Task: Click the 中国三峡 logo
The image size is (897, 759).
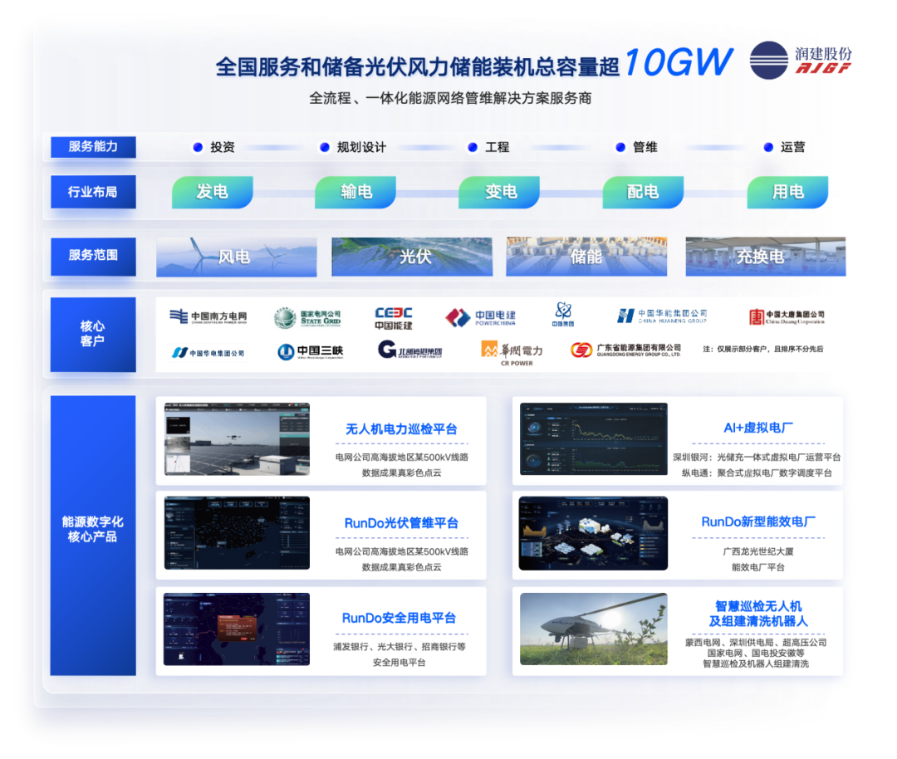Action: (x=310, y=351)
